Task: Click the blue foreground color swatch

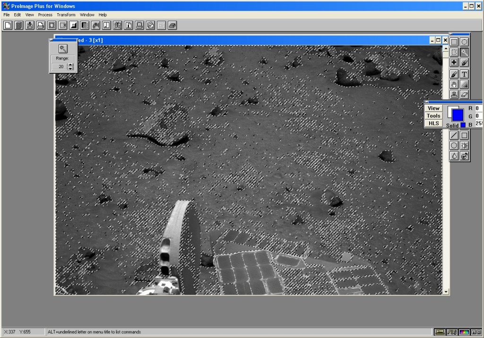Action: (x=458, y=115)
